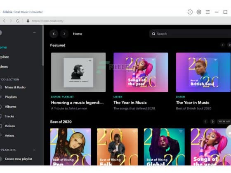
Task: Show previous Featured items with left chevron
Action: 223,45
